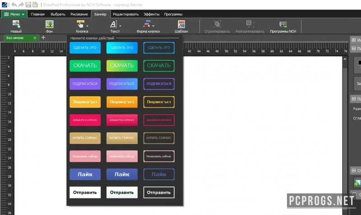The width and height of the screenshot is (361, 215).
Task: Select the gradient gold КУПИТЬ СЕЙЧАС button
Action: click(x=122, y=138)
